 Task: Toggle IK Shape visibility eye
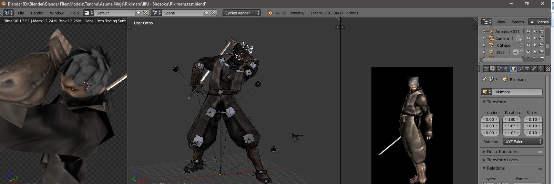tap(528, 45)
